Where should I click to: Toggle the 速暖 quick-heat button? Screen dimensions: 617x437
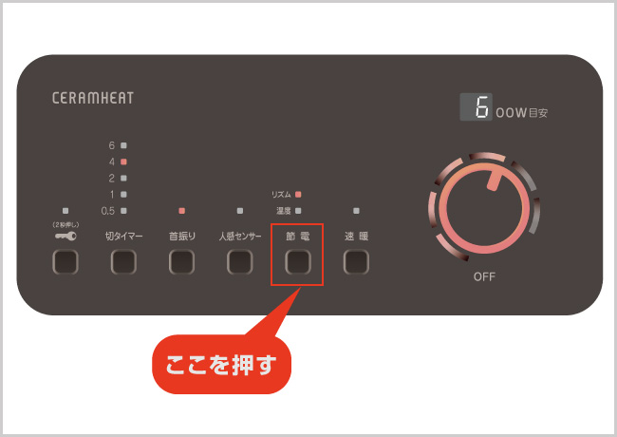pyautogui.click(x=356, y=262)
